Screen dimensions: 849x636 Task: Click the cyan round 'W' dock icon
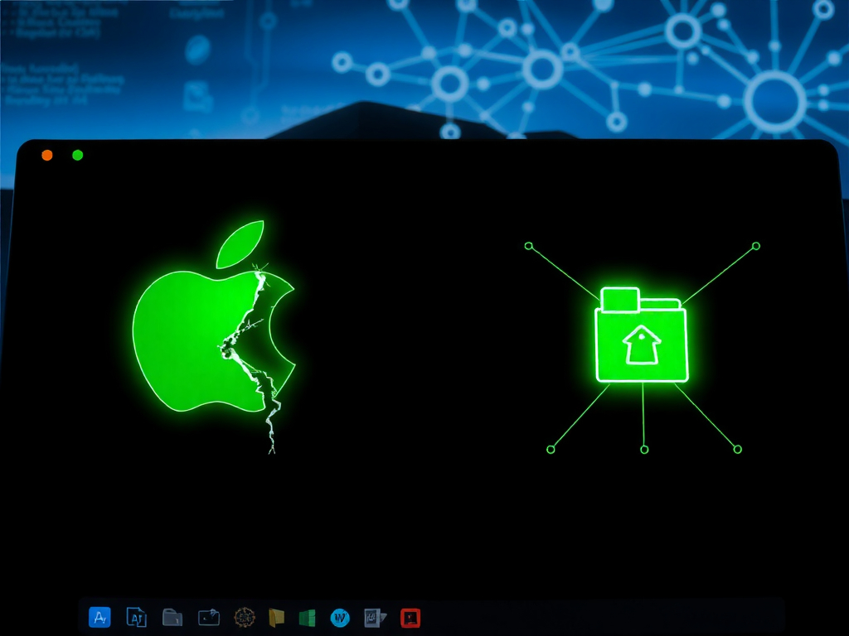[340, 618]
